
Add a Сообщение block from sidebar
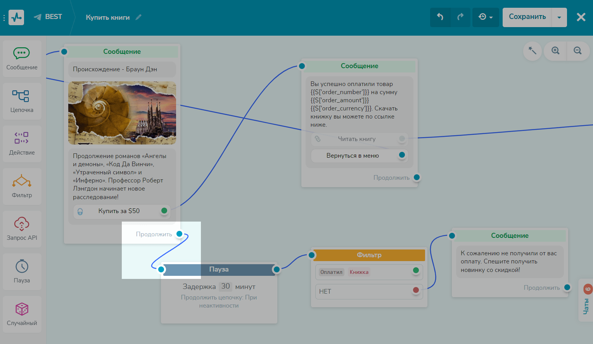coord(22,58)
